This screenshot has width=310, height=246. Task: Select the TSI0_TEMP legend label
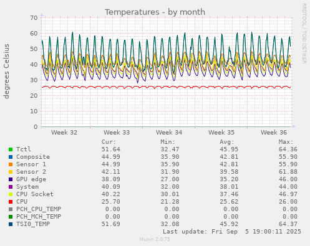click(33, 224)
